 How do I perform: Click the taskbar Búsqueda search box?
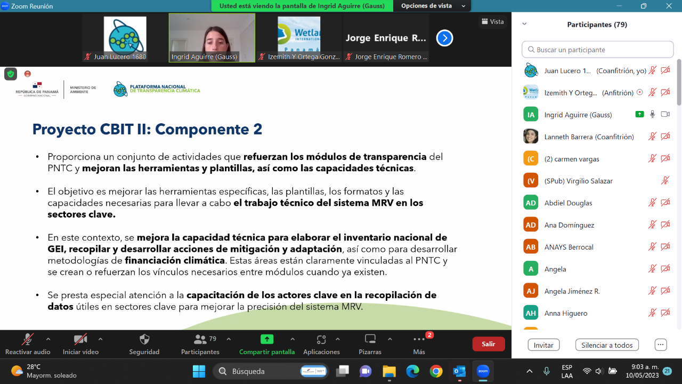coord(272,371)
